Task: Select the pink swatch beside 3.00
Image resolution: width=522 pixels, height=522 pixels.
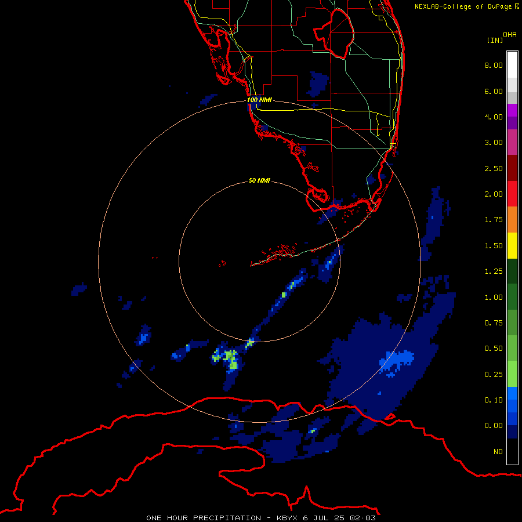Action: 512,142
